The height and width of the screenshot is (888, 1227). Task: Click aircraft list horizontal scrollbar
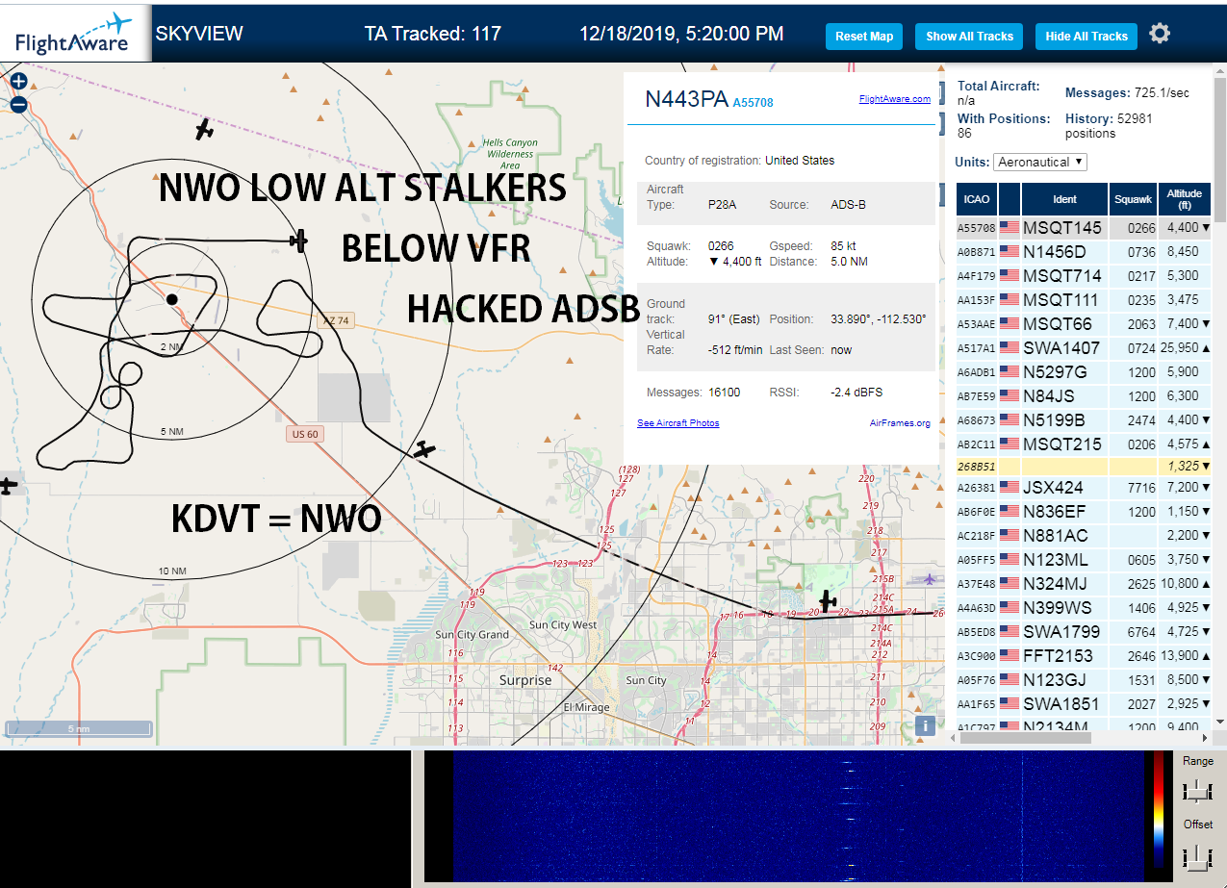pos(1027,738)
